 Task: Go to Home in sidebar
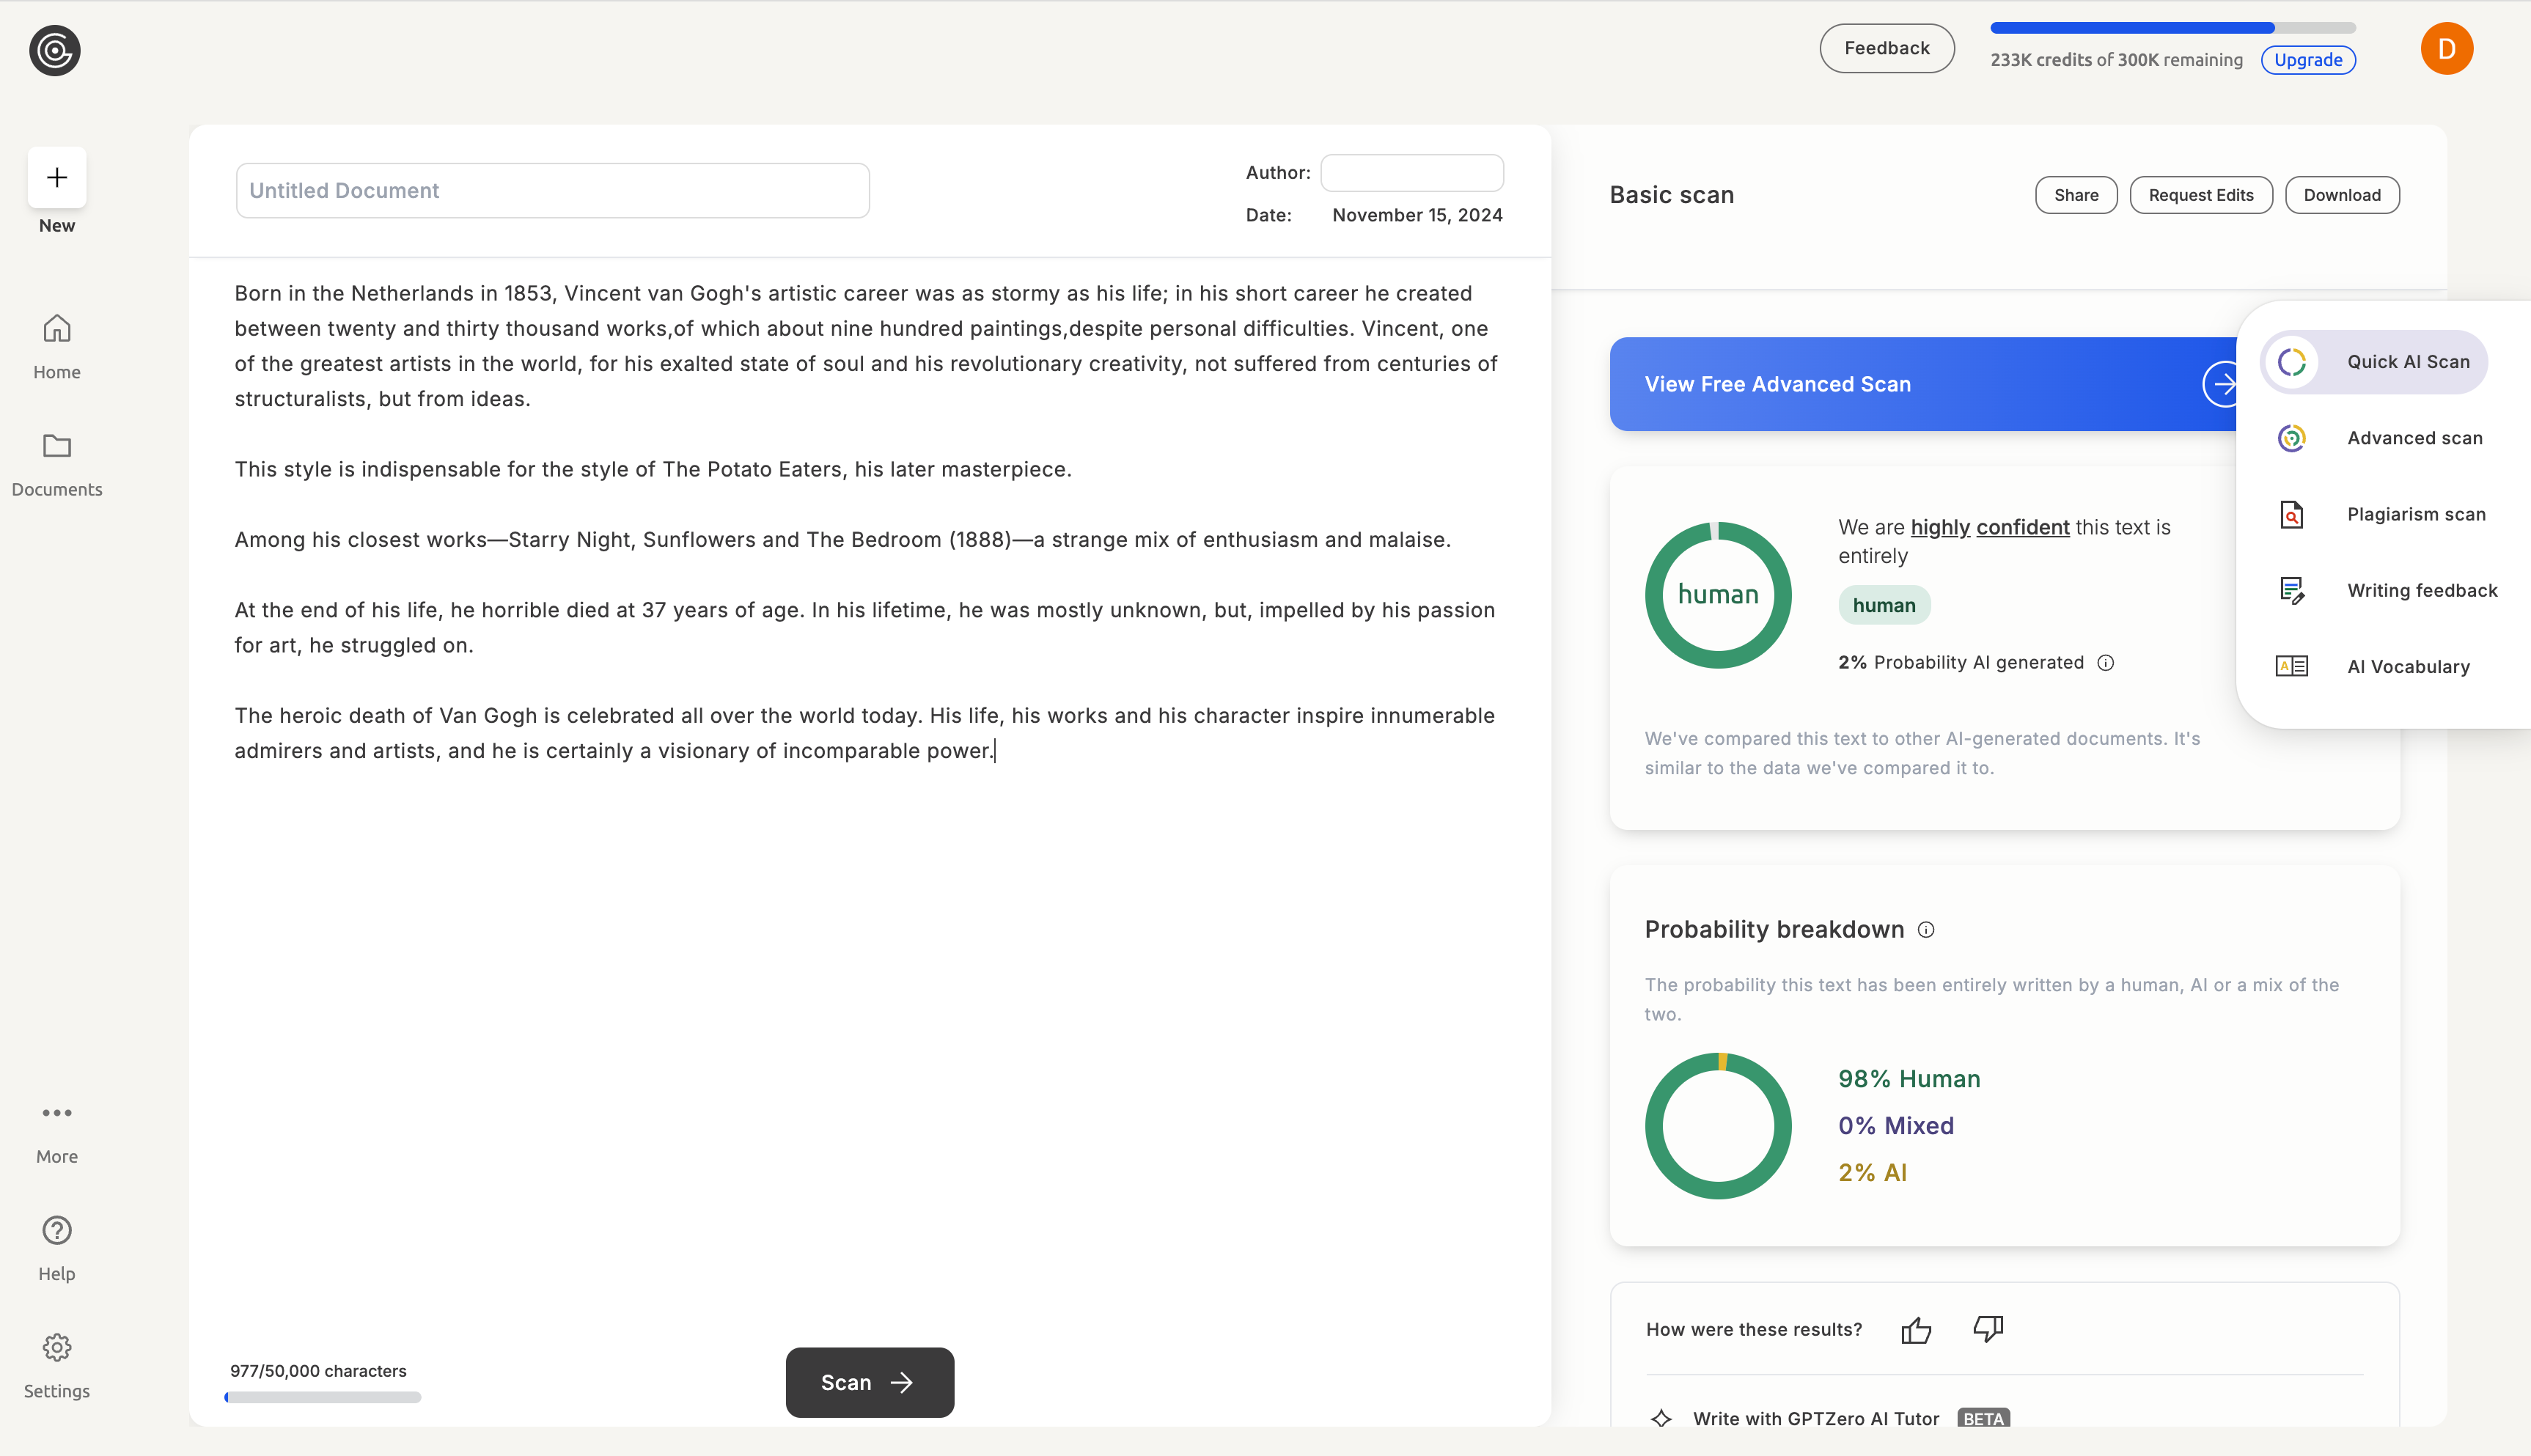tap(57, 346)
